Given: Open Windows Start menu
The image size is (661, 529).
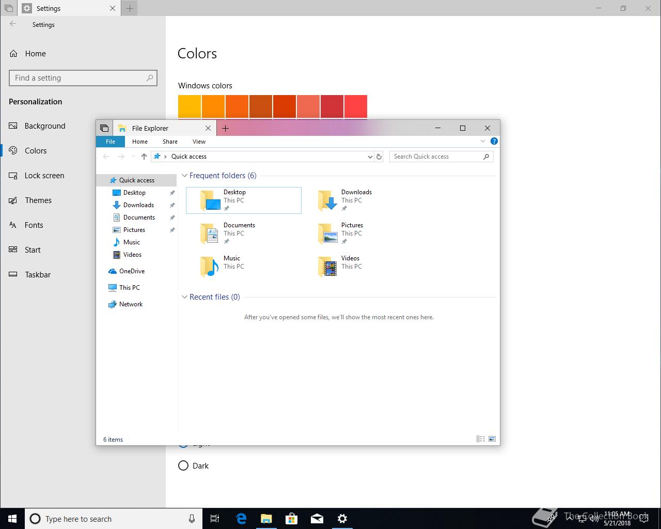Looking at the screenshot, I should [x=12, y=519].
